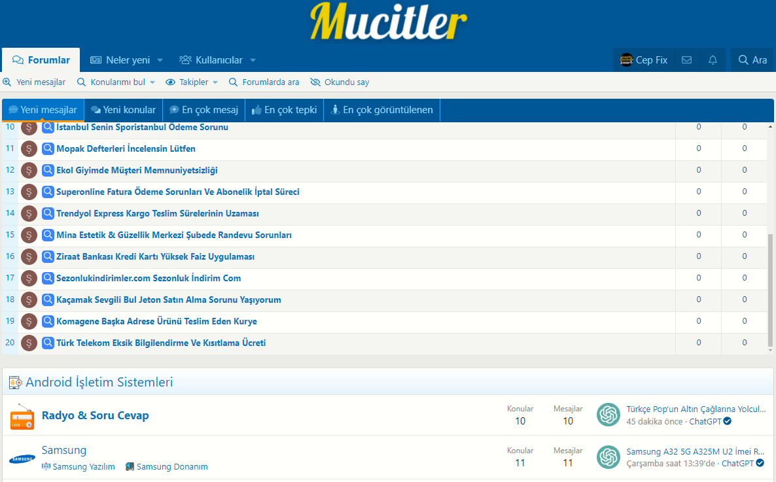Expand the Kullanıcılar dropdown arrow
Screen dimensions: 776x482
[253, 60]
